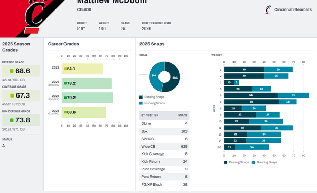This screenshot has height=193, width=317.
Task: Click the 344 running snaps donut segment
Action: (x=154, y=76)
